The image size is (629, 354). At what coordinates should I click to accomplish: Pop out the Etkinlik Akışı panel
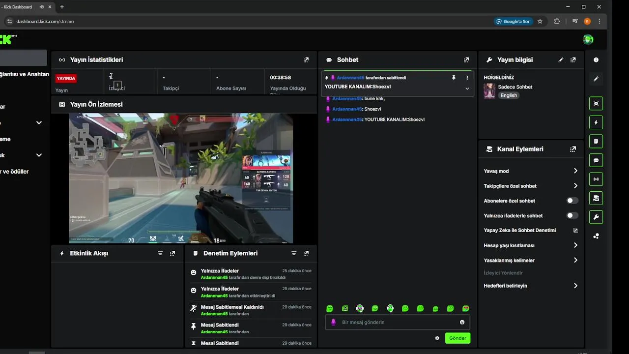point(172,253)
